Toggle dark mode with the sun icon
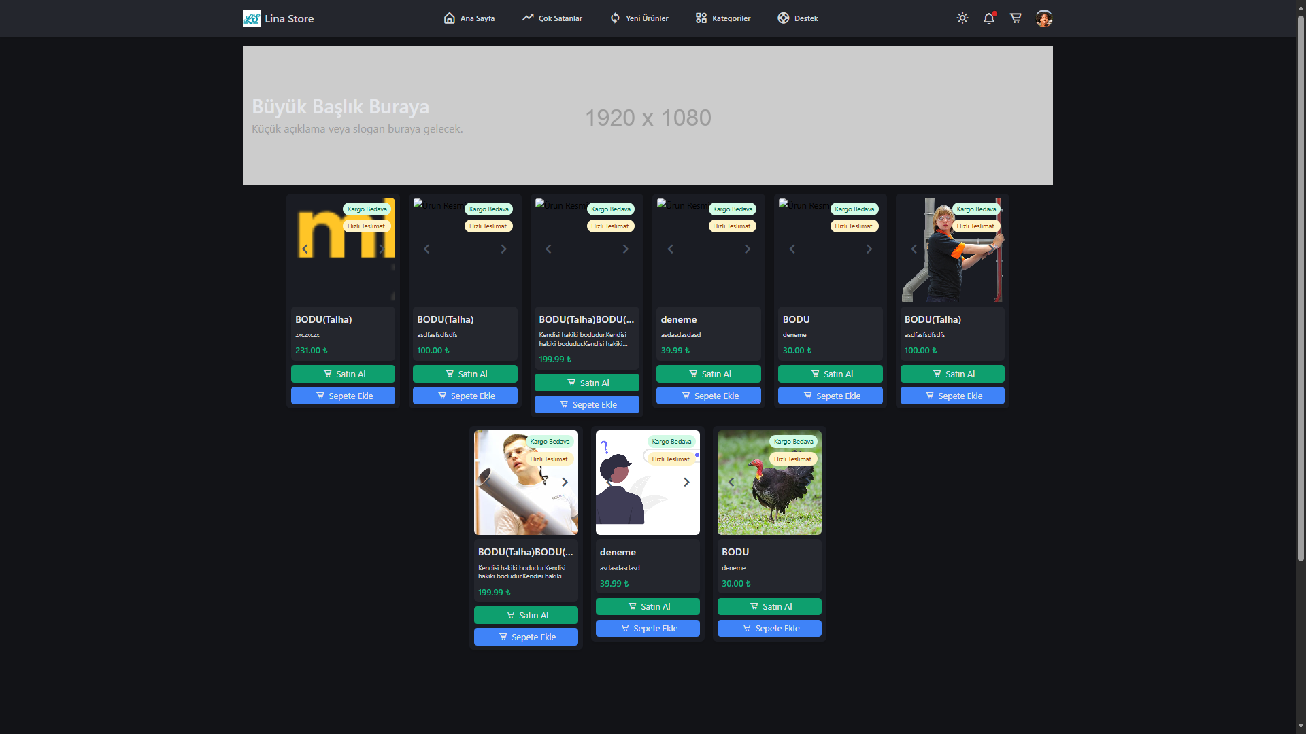The image size is (1306, 734). (x=962, y=18)
